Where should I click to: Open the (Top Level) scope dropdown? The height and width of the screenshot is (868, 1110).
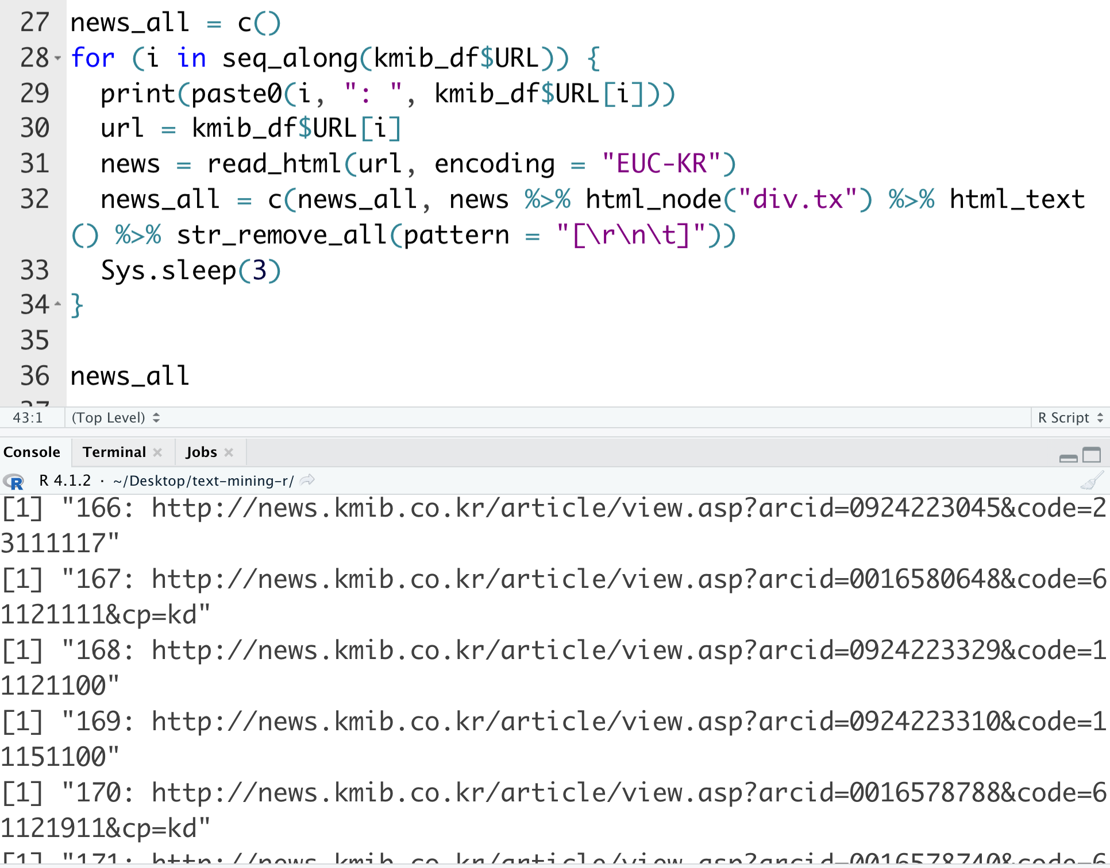point(115,417)
